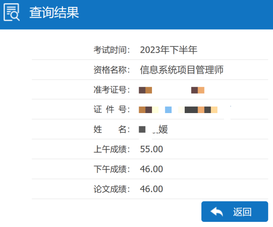This screenshot has height=227, width=273.
Task: Click the 46.00 score beside 下午成绩
Action: point(152,169)
